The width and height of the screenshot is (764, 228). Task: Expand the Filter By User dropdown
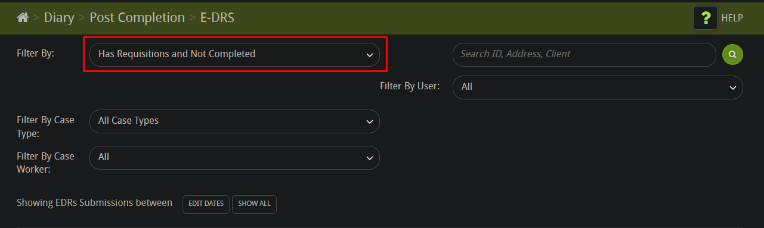tap(598, 87)
